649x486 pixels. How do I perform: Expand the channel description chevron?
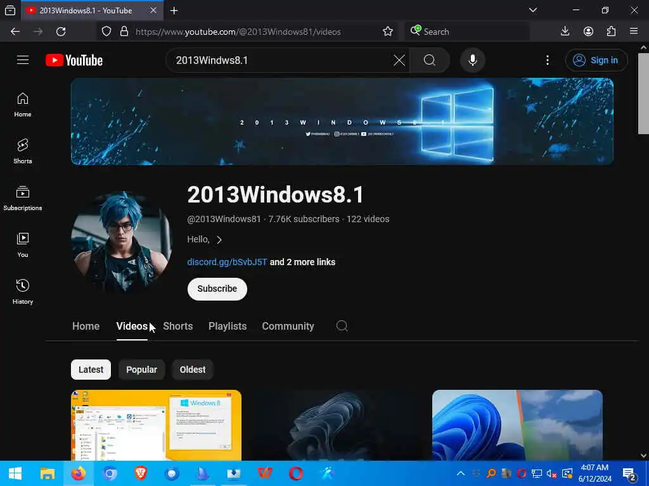[219, 240]
